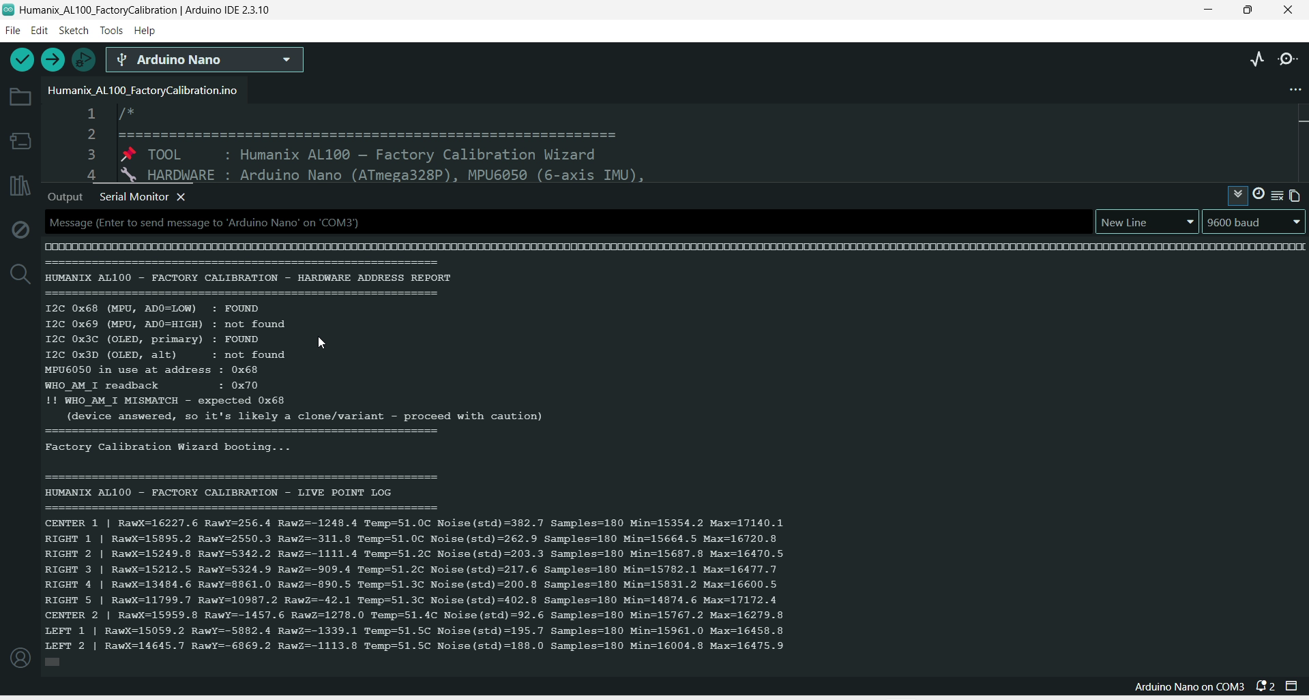Click the 'HARDWARE ADDRESS REPORT' heading line

point(248,278)
